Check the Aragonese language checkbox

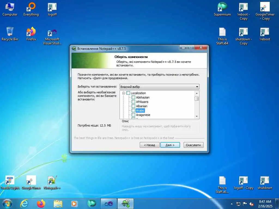point(133,115)
